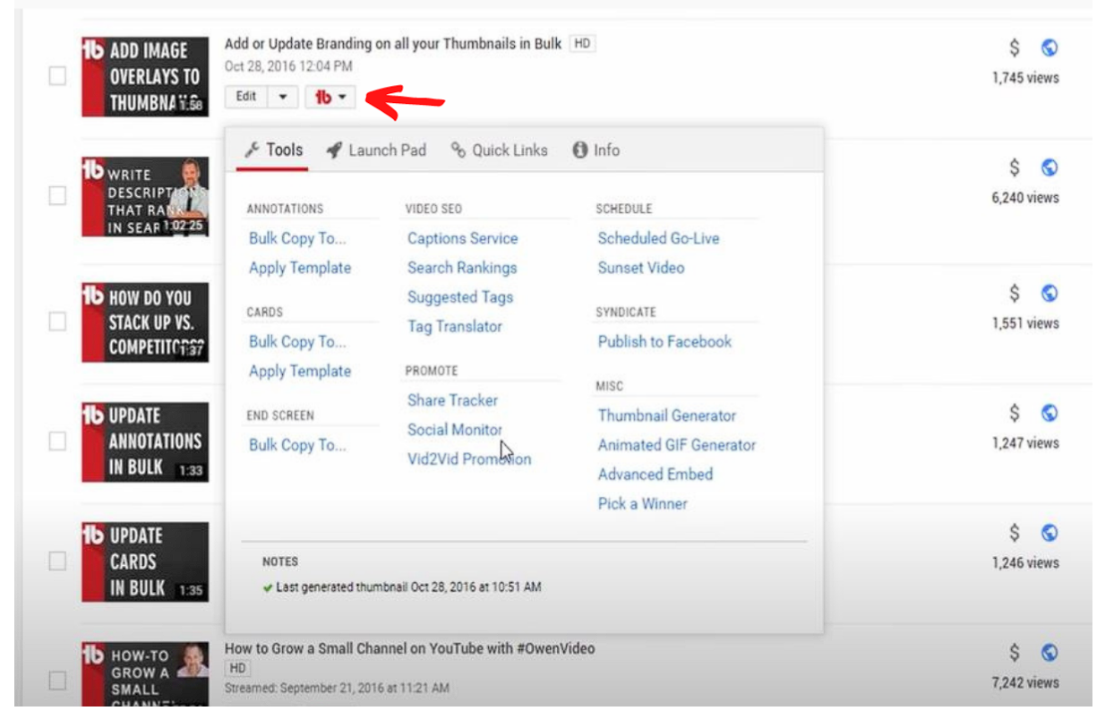The height and width of the screenshot is (728, 1105).
Task: Open the Thumbnail Generator link
Action: (666, 415)
